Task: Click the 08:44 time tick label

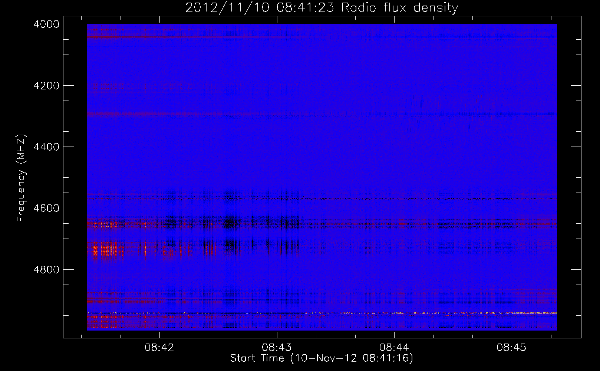Action: (394, 347)
